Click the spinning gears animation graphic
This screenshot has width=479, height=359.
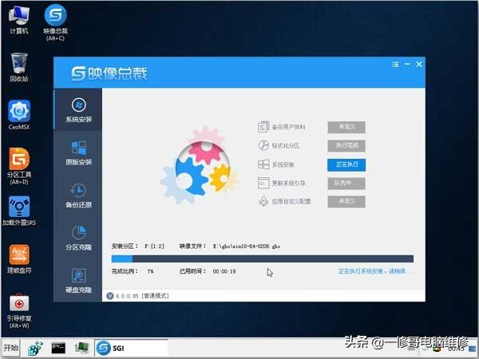click(x=199, y=165)
